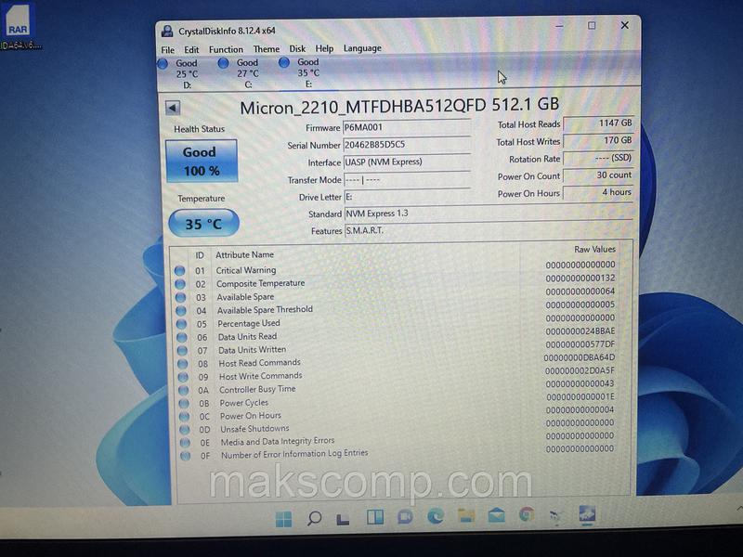Open Microsoft Edge from the taskbar
Screen dimensions: 743x557
point(436,516)
